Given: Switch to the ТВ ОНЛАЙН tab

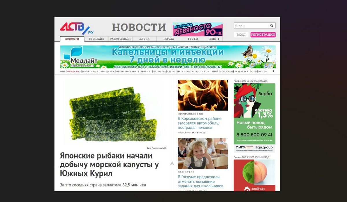Looking at the screenshot, I should 96,39.
